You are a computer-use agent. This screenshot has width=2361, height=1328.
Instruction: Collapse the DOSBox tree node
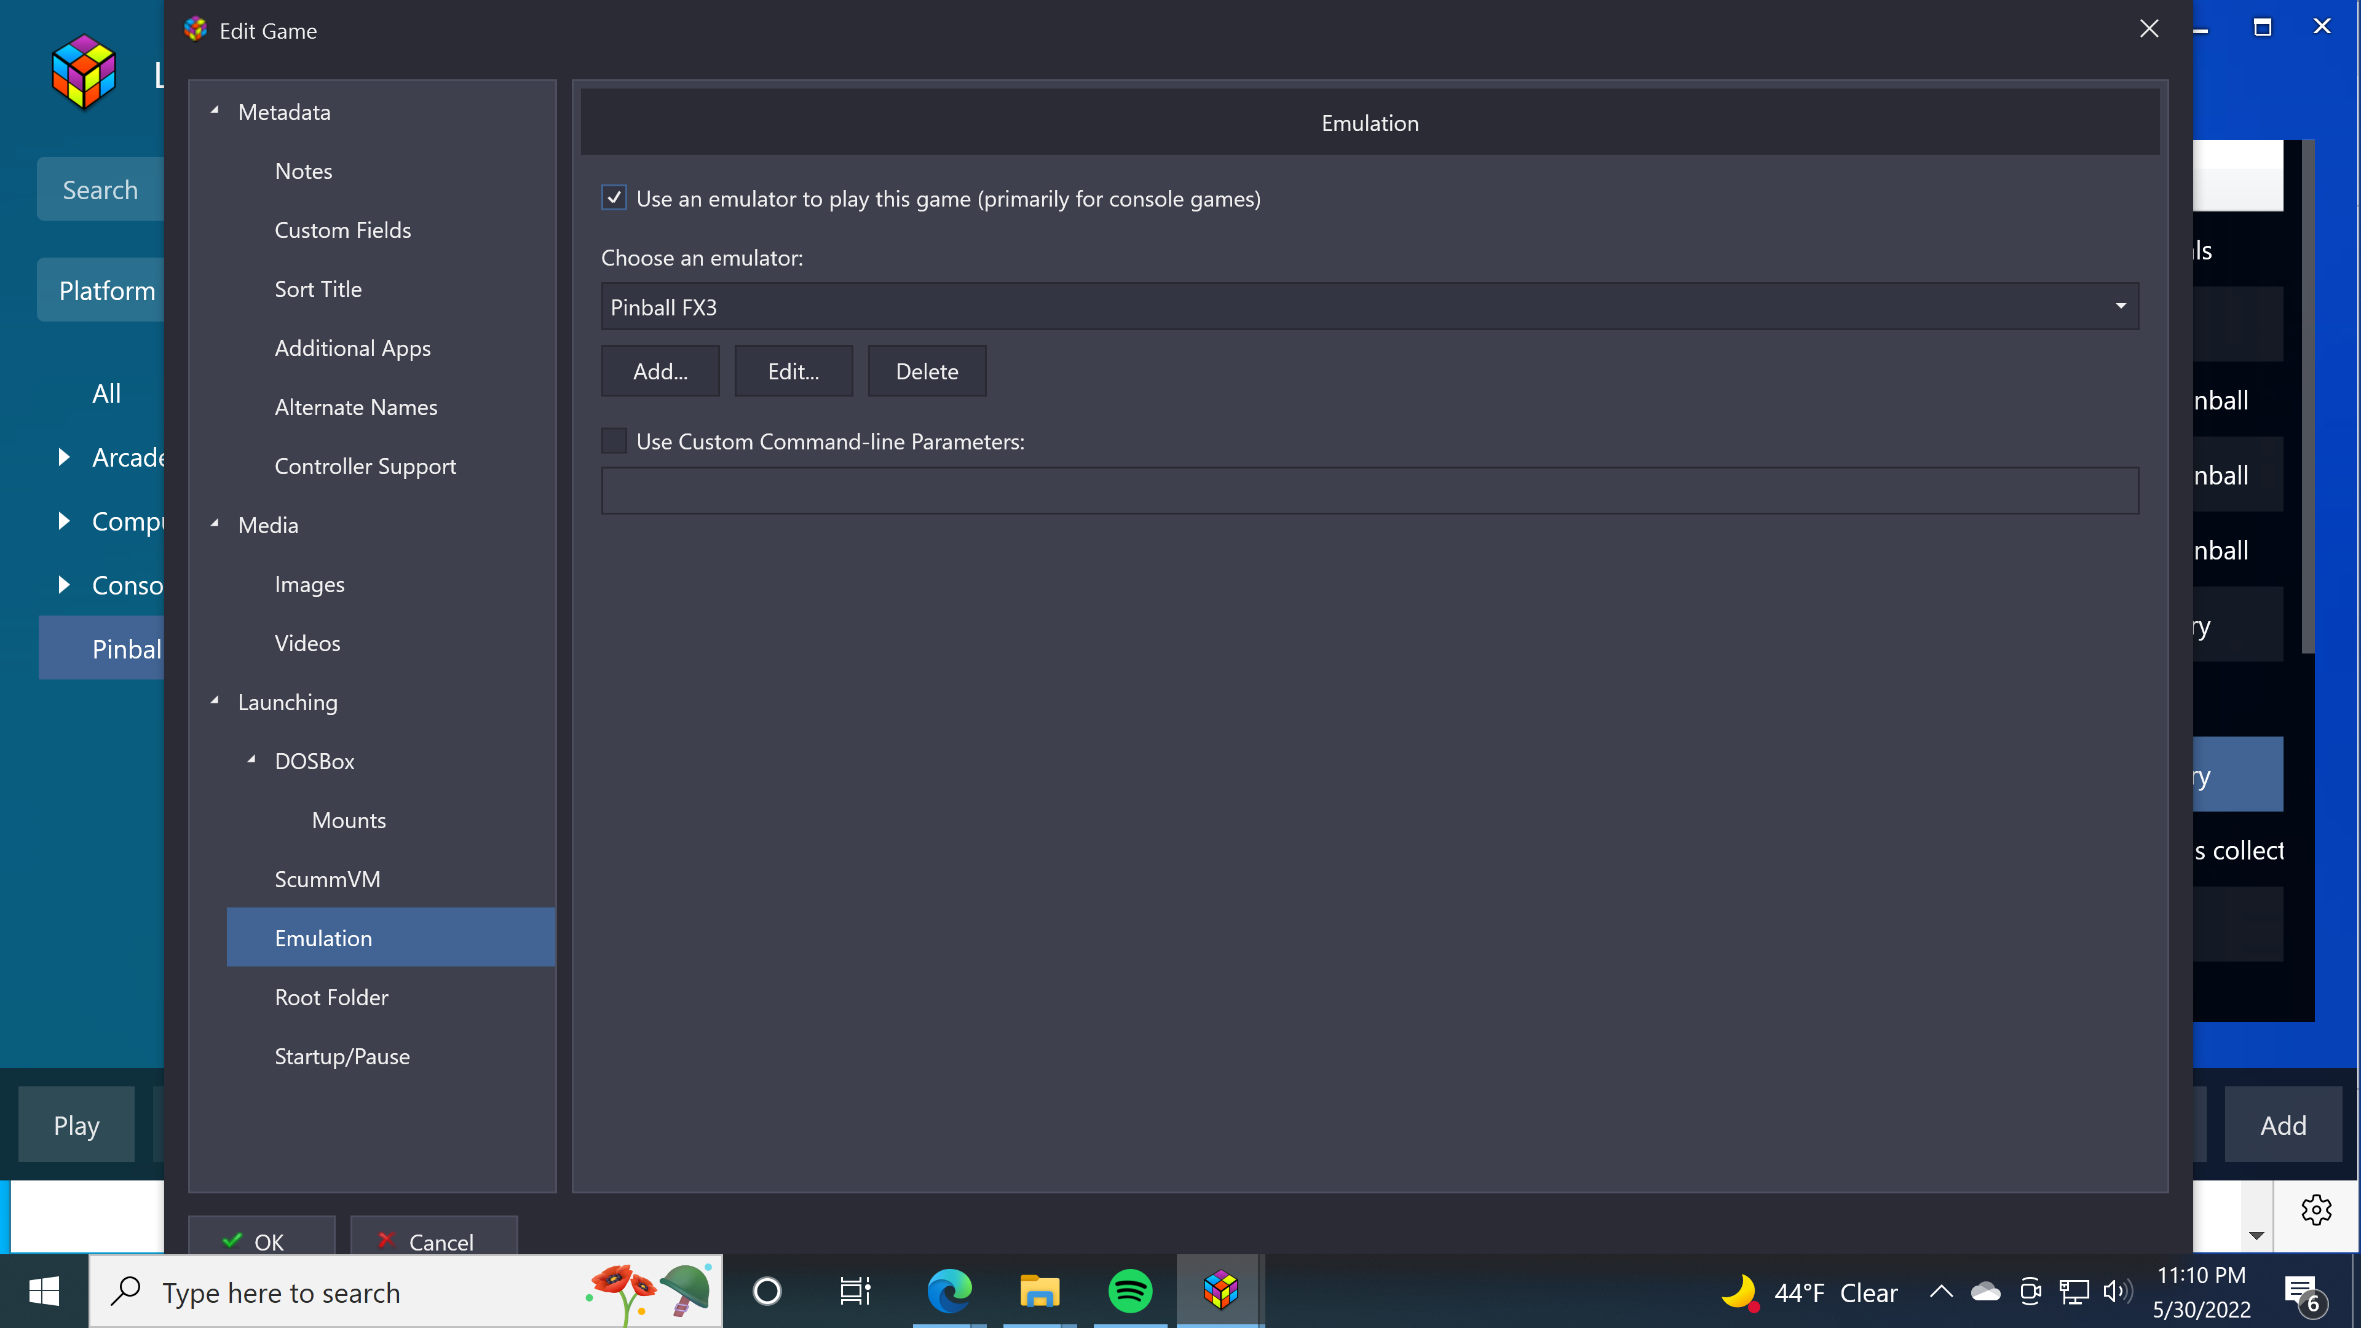[x=251, y=760]
